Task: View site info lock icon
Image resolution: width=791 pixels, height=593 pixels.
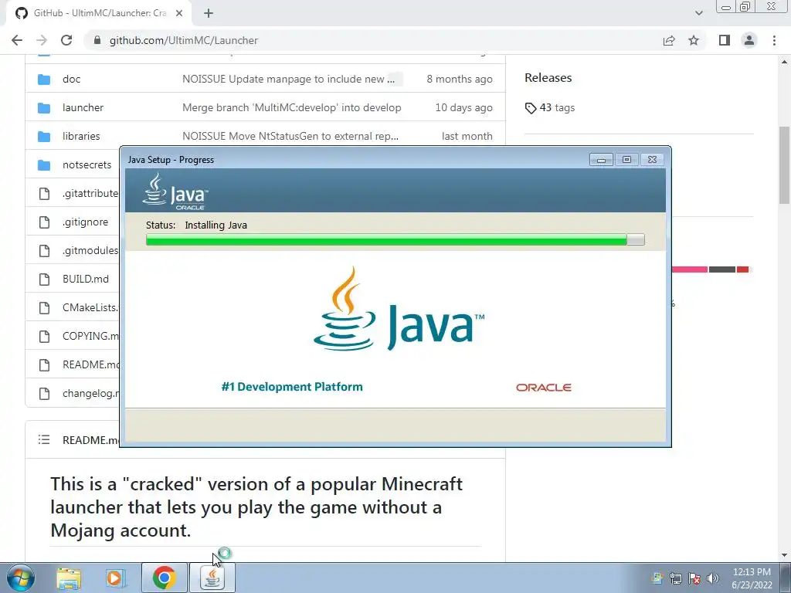Action: (97, 40)
